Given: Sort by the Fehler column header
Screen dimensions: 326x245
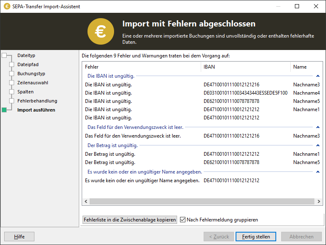Looking at the screenshot, I should pyautogui.click(x=141, y=67).
